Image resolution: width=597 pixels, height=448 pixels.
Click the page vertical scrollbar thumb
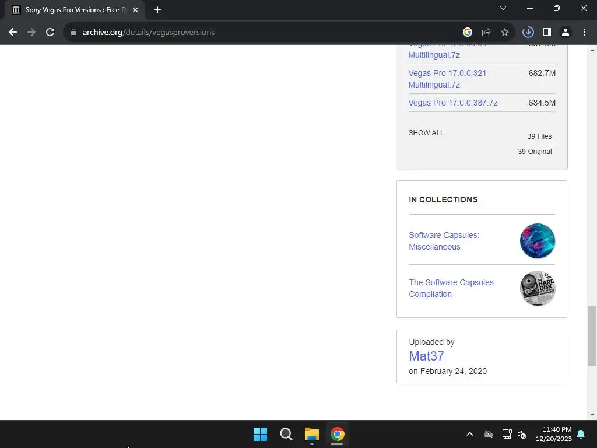click(x=592, y=335)
